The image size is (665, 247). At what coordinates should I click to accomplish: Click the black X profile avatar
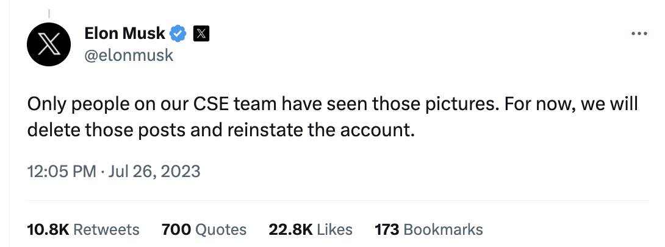click(x=49, y=46)
